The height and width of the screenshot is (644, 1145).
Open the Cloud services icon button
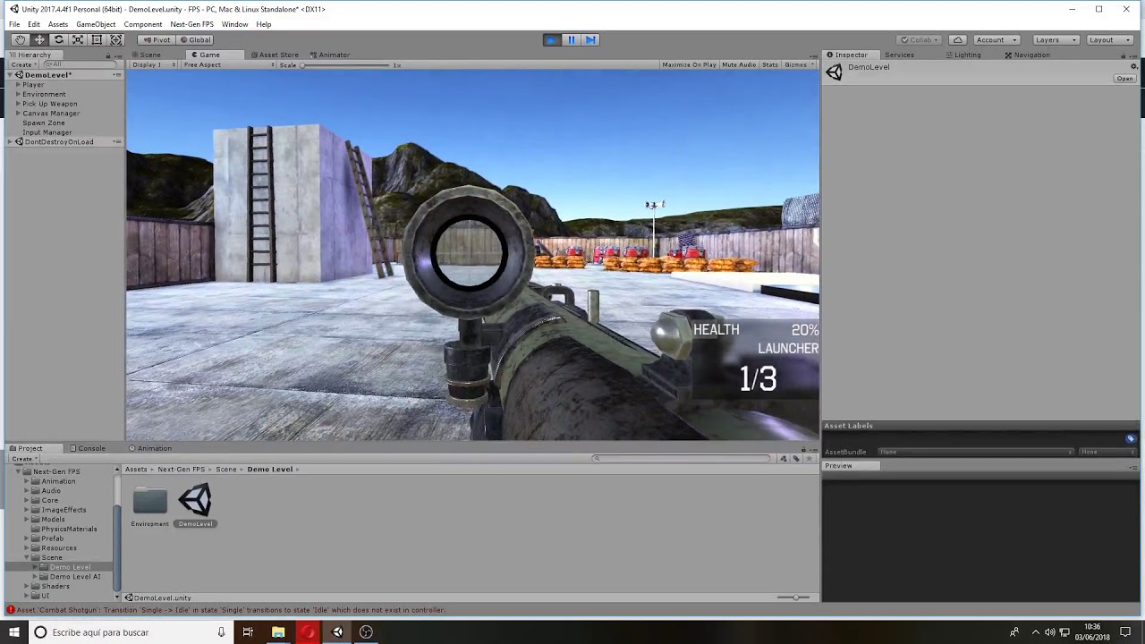957,39
